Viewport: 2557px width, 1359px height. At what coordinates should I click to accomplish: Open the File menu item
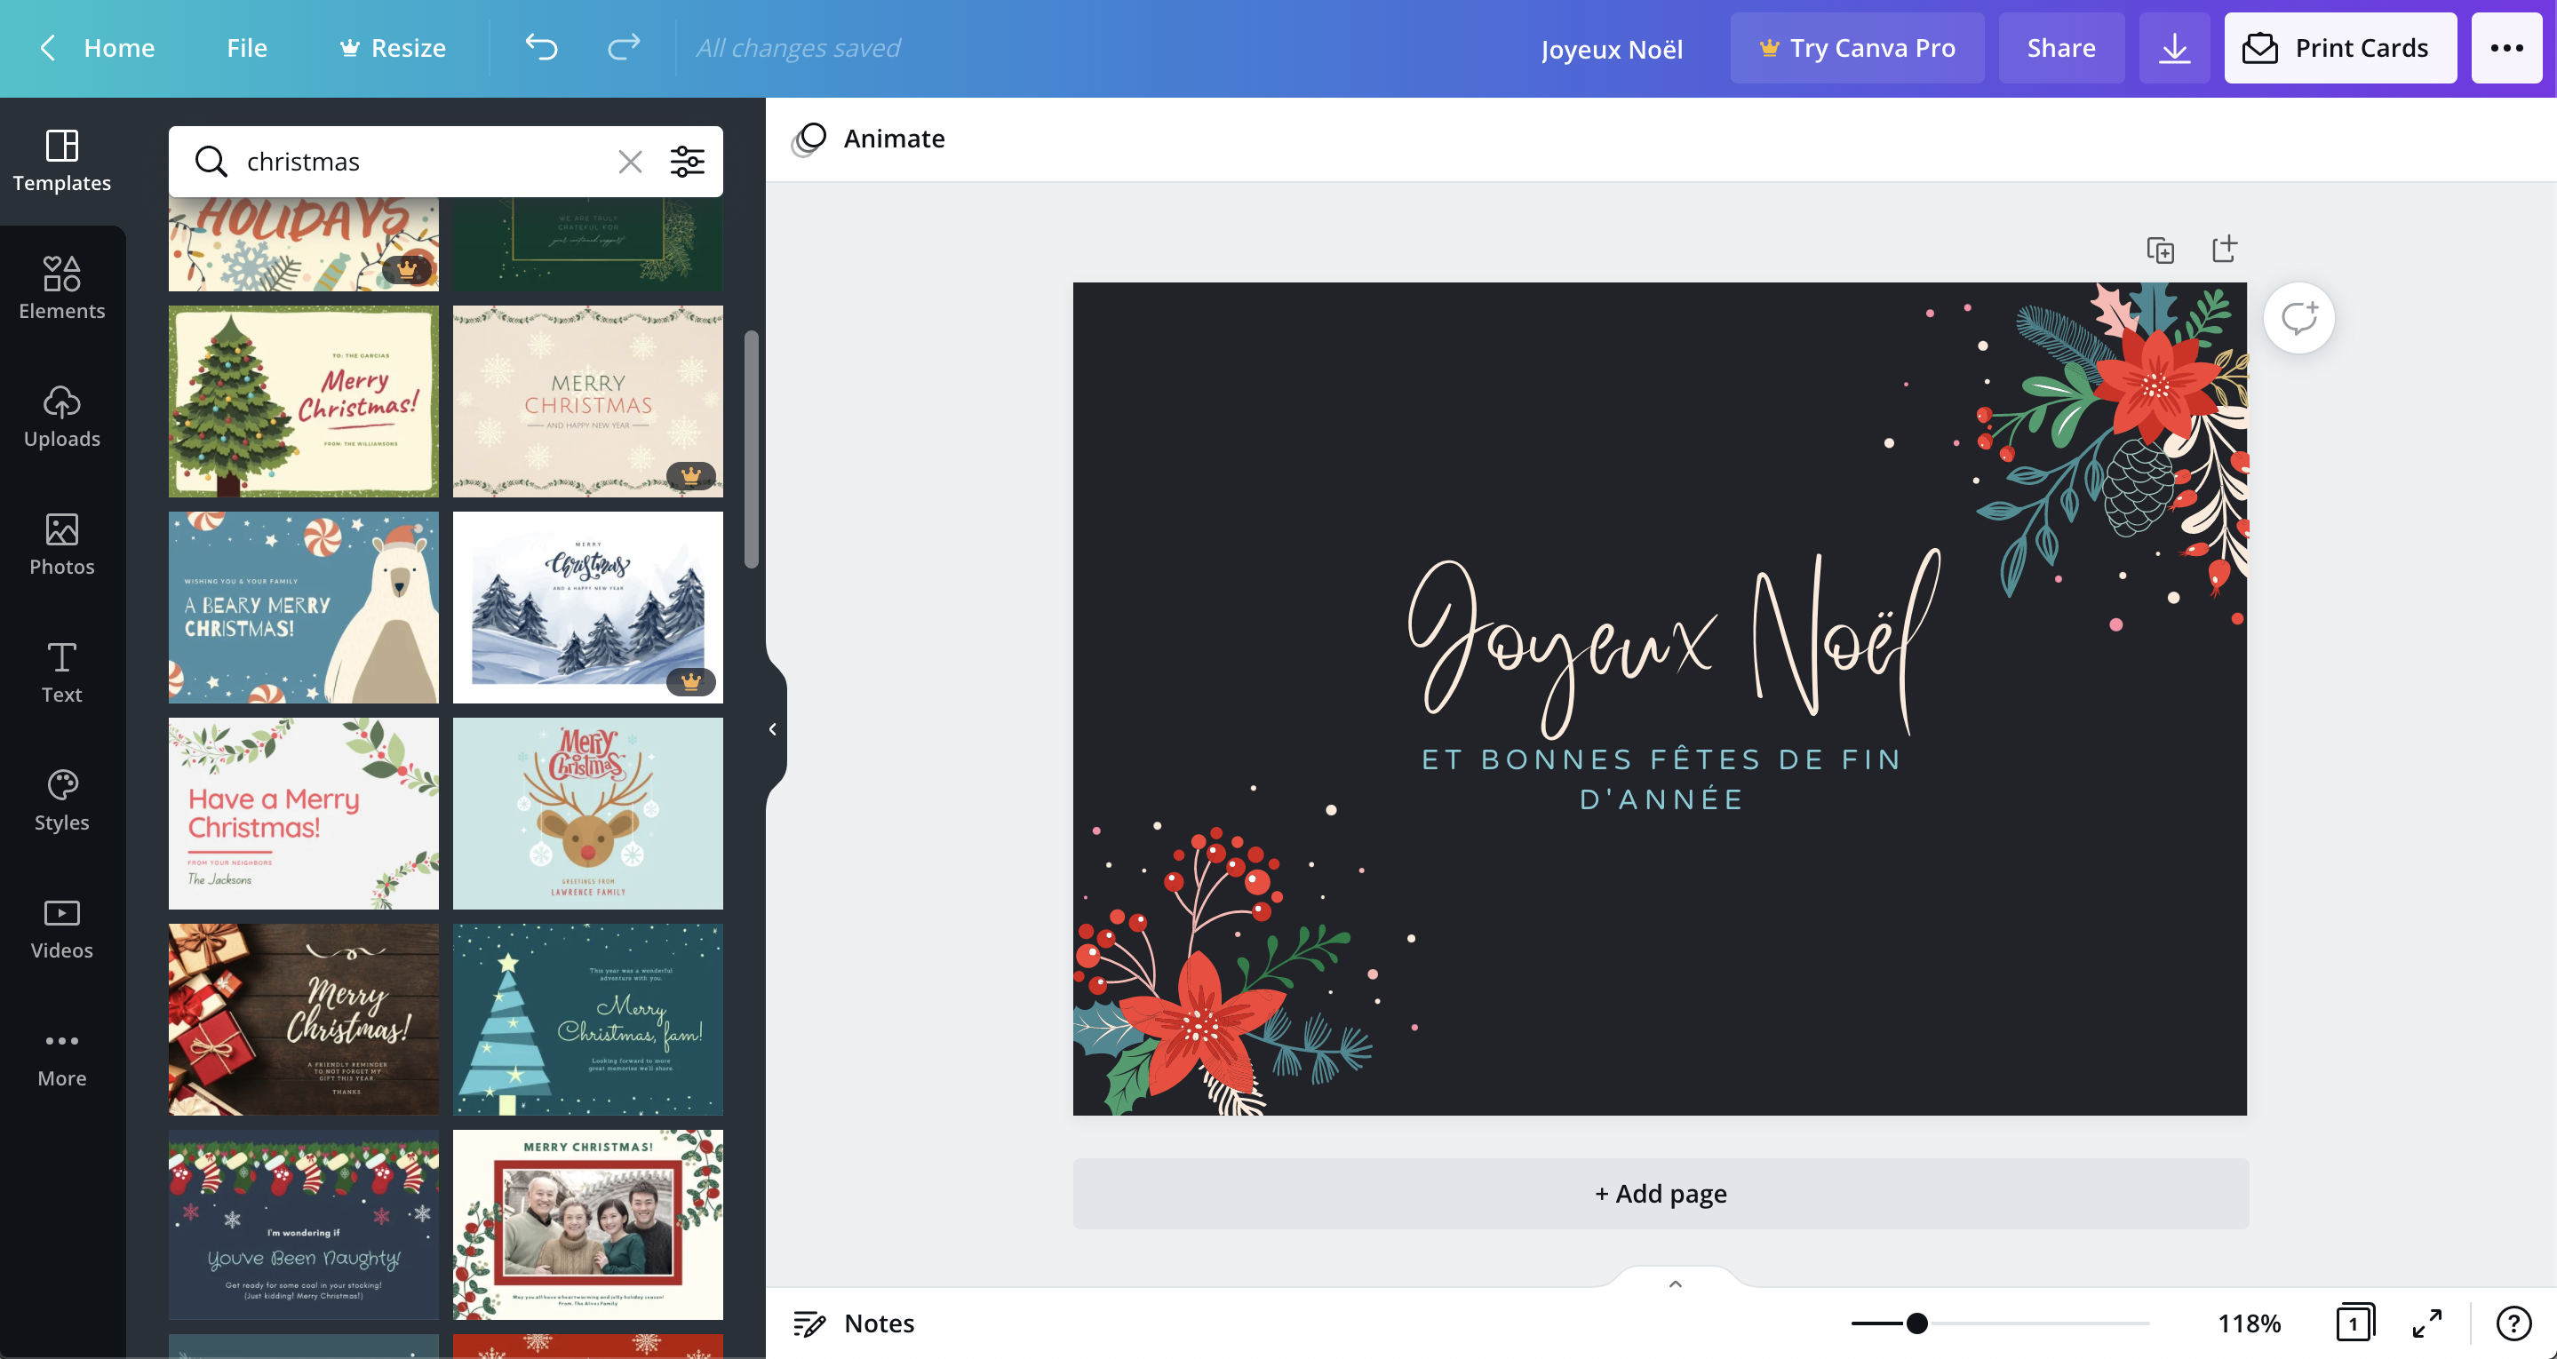[x=247, y=47]
